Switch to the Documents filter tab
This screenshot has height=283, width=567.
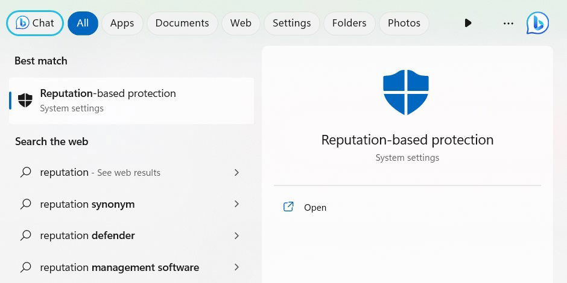[182, 23]
